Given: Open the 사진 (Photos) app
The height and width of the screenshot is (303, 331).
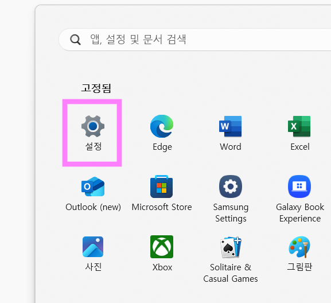Looking at the screenshot, I should pyautogui.click(x=93, y=254).
